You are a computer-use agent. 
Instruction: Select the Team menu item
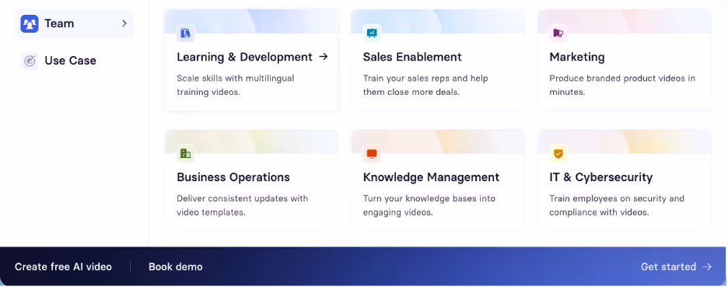coord(75,23)
